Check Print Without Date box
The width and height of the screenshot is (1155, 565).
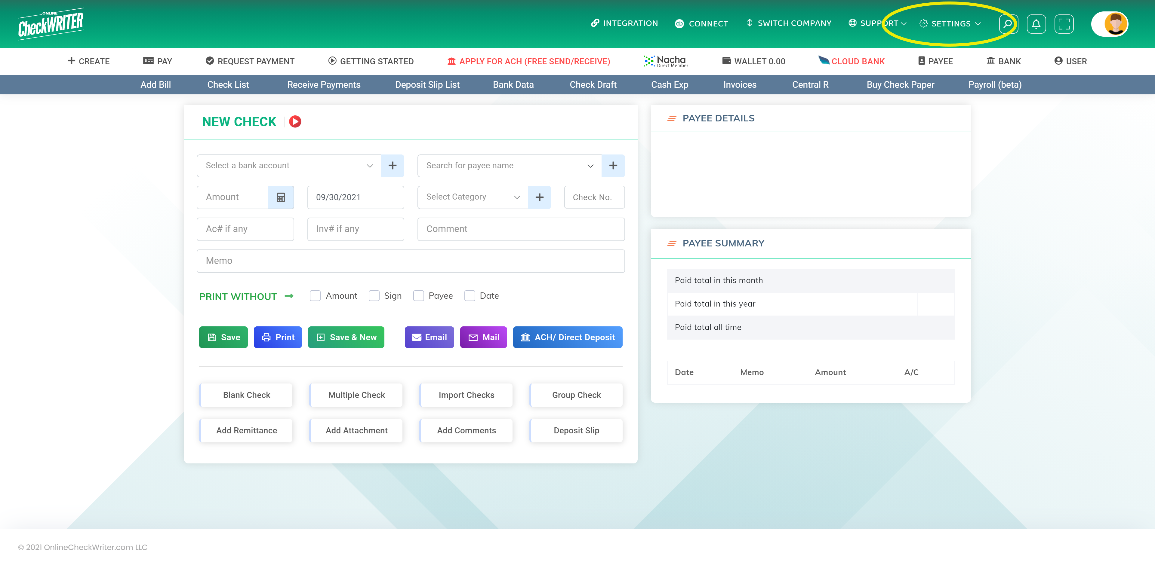pyautogui.click(x=470, y=296)
